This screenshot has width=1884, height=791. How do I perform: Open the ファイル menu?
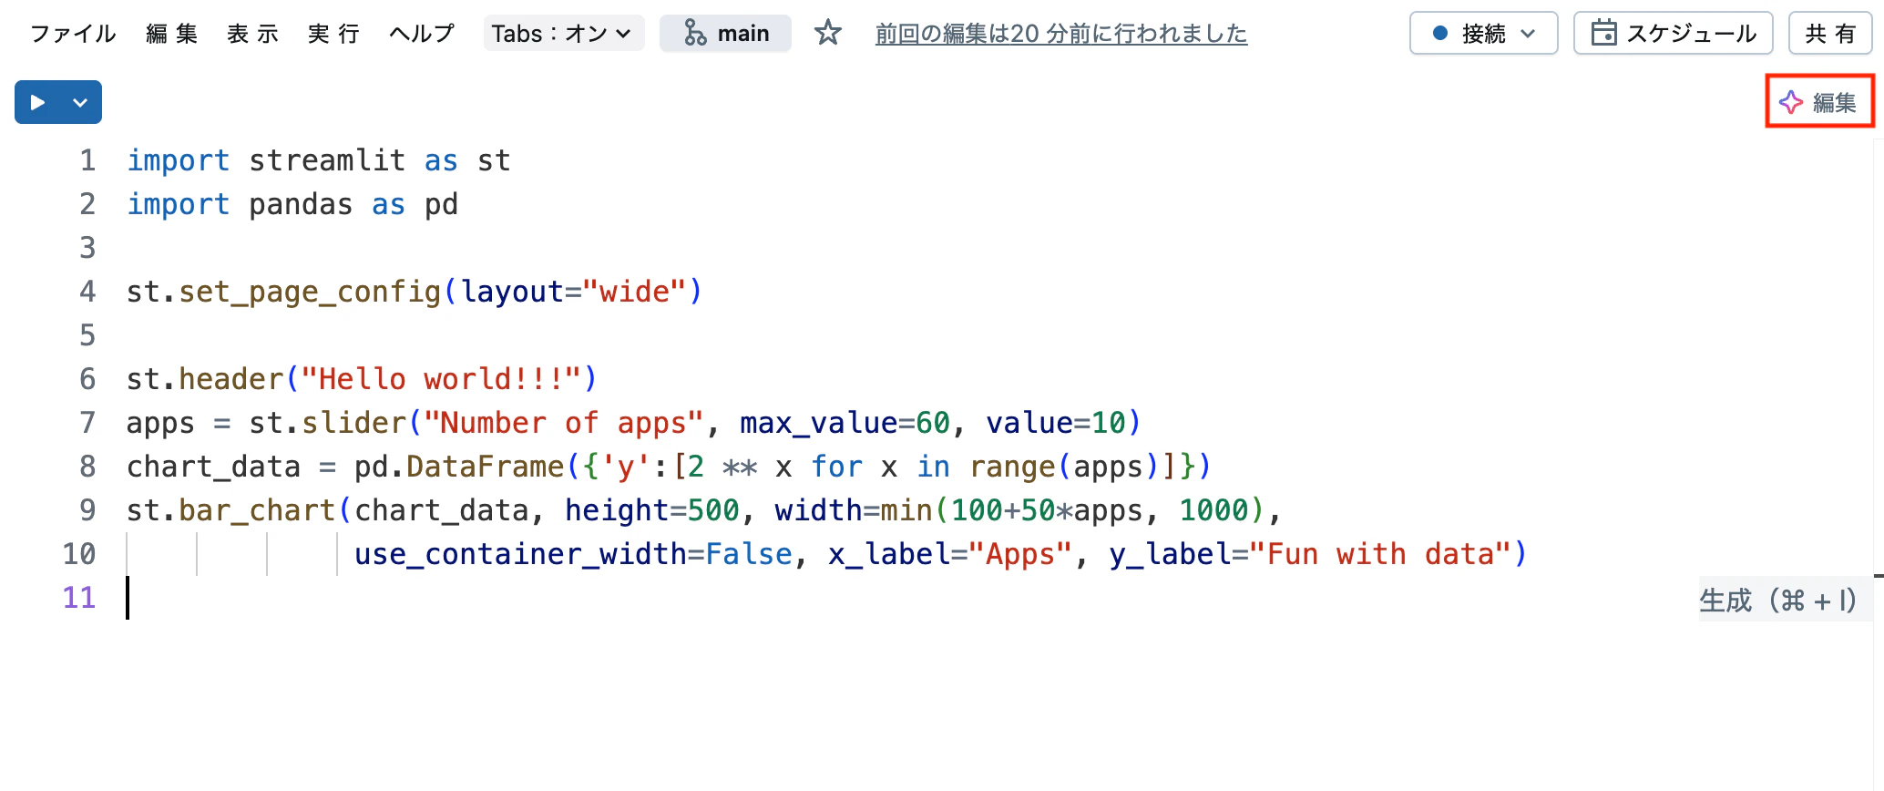(74, 34)
